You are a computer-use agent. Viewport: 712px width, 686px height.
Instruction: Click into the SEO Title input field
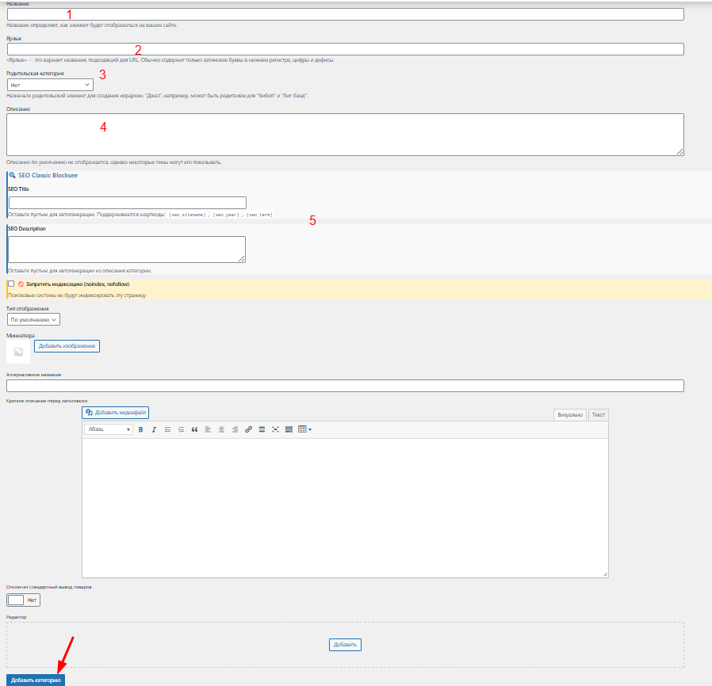pyautogui.click(x=127, y=203)
